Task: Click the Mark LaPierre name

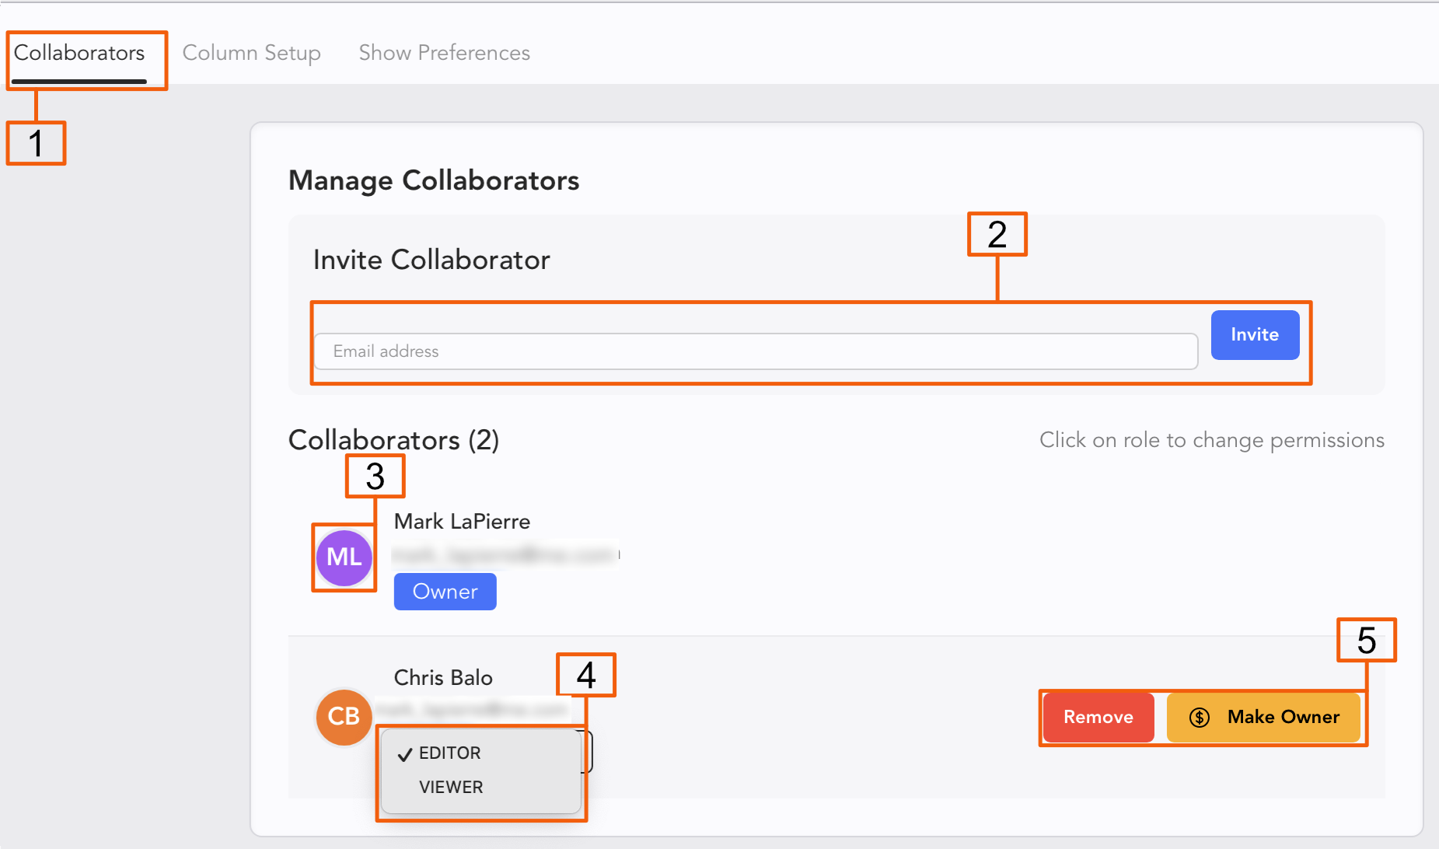Action: pos(462,522)
